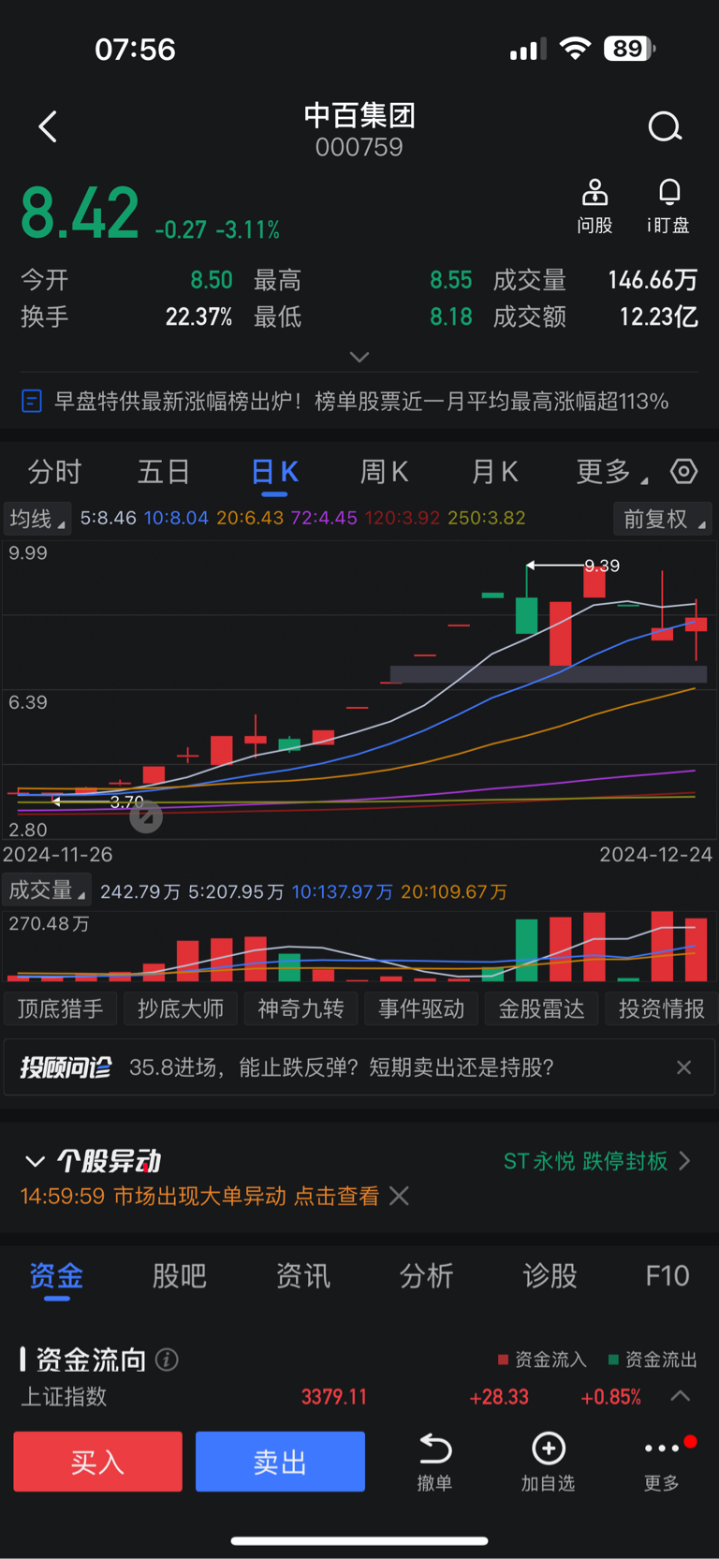Select the 日K chart tab

pyautogui.click(x=274, y=472)
